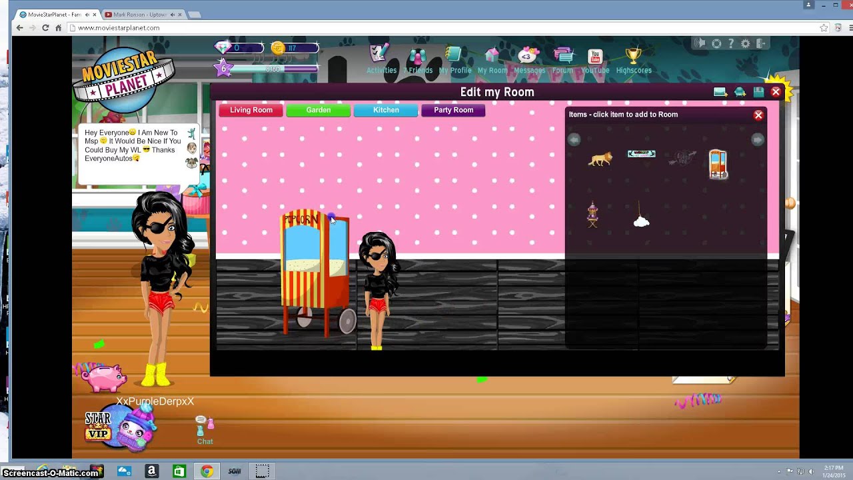The width and height of the screenshot is (853, 480).
Task: Click Chrome icon on taskbar
Action: click(207, 471)
